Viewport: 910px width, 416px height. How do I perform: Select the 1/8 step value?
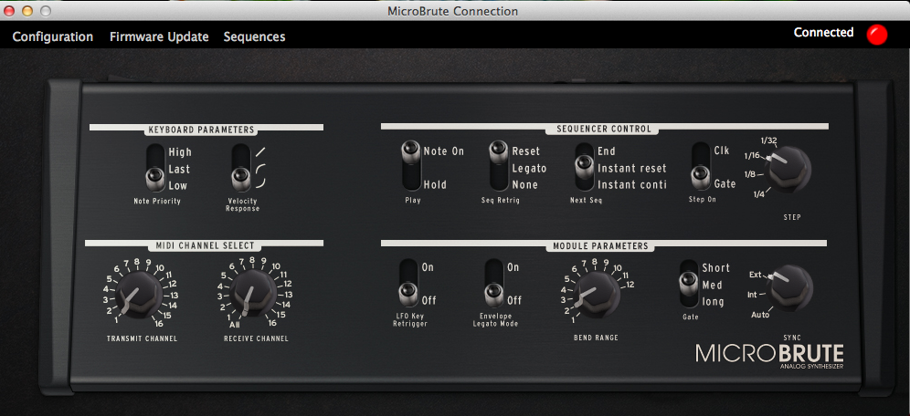tap(750, 174)
